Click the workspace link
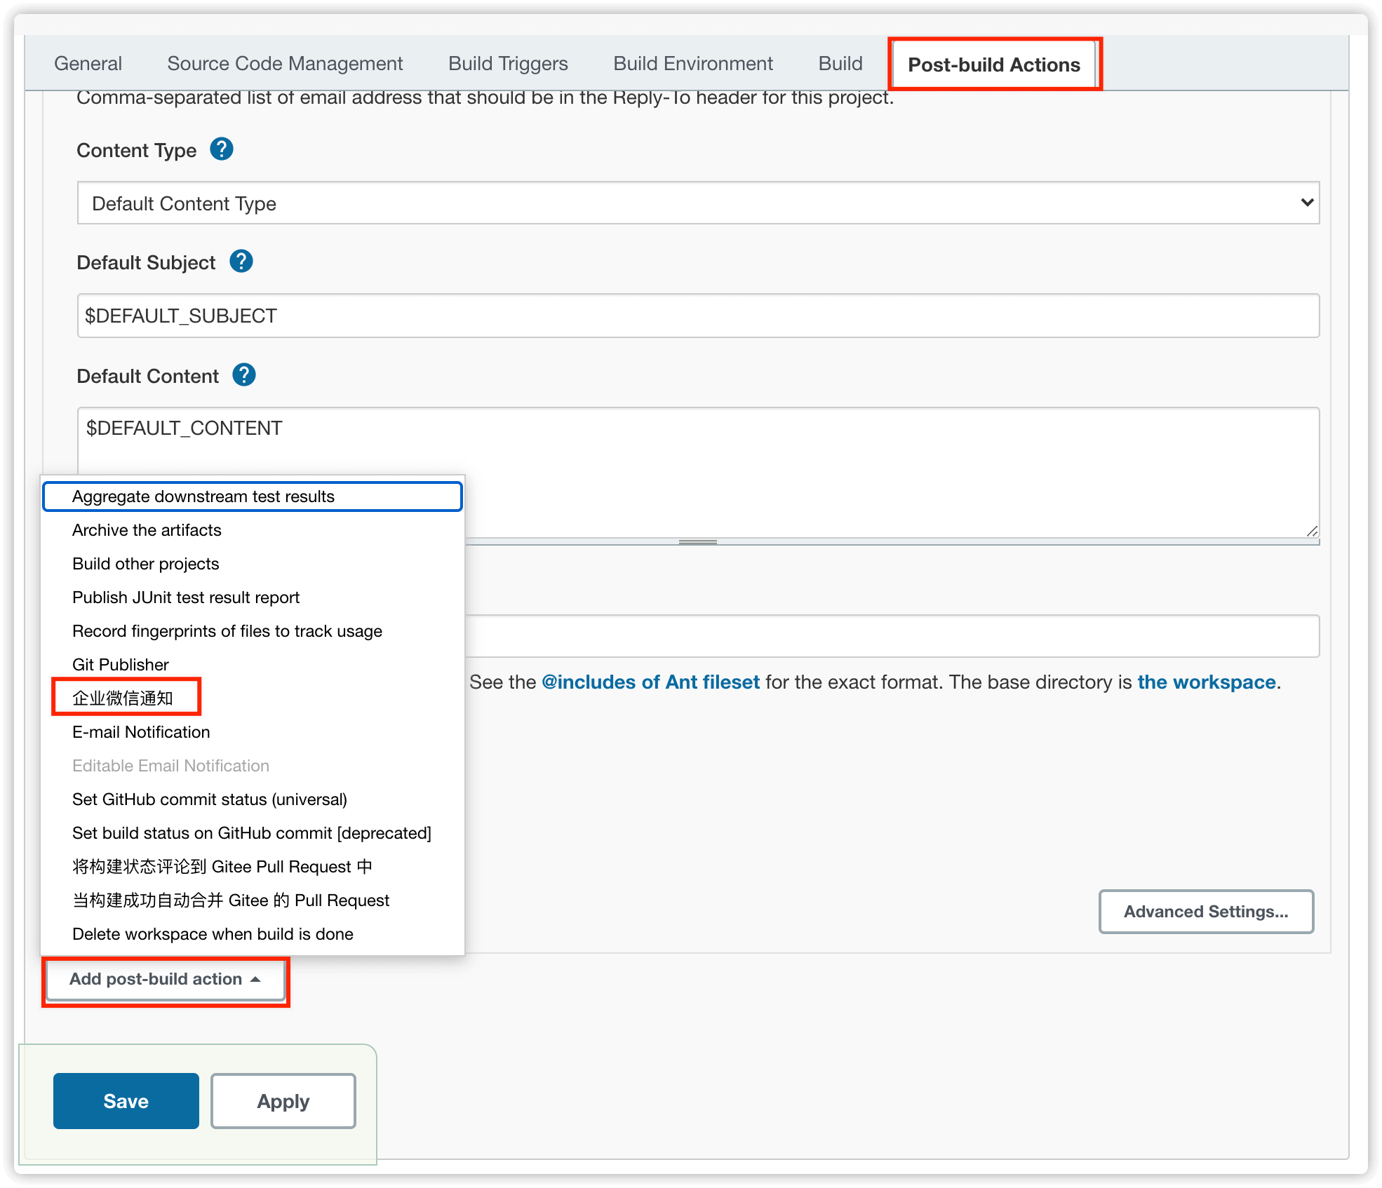 pos(1206,682)
